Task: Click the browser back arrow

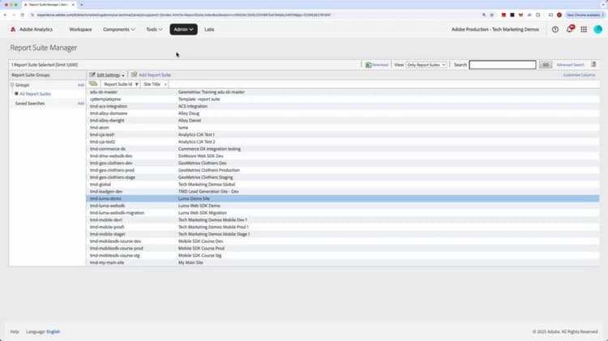Action: pos(5,15)
